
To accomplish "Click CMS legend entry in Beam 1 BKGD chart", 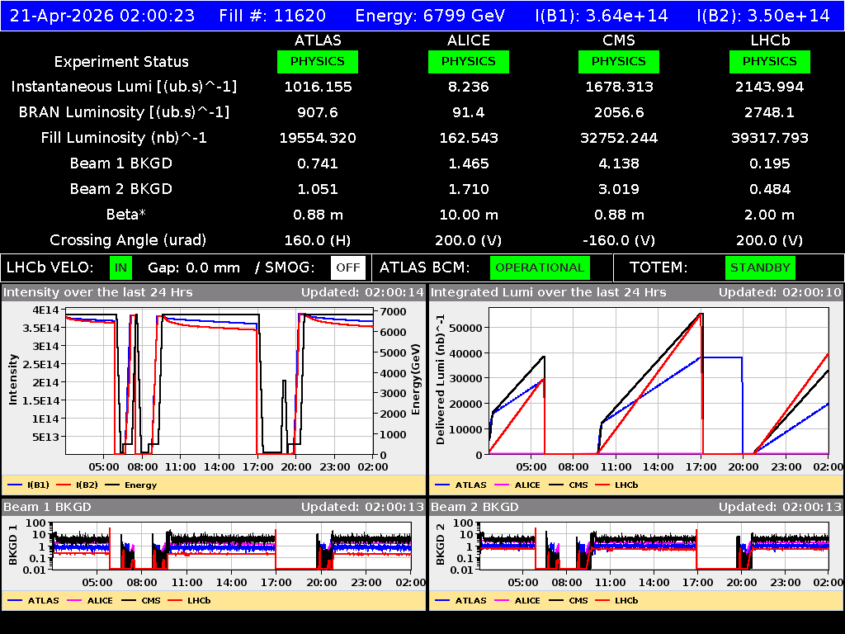I will tap(141, 600).
